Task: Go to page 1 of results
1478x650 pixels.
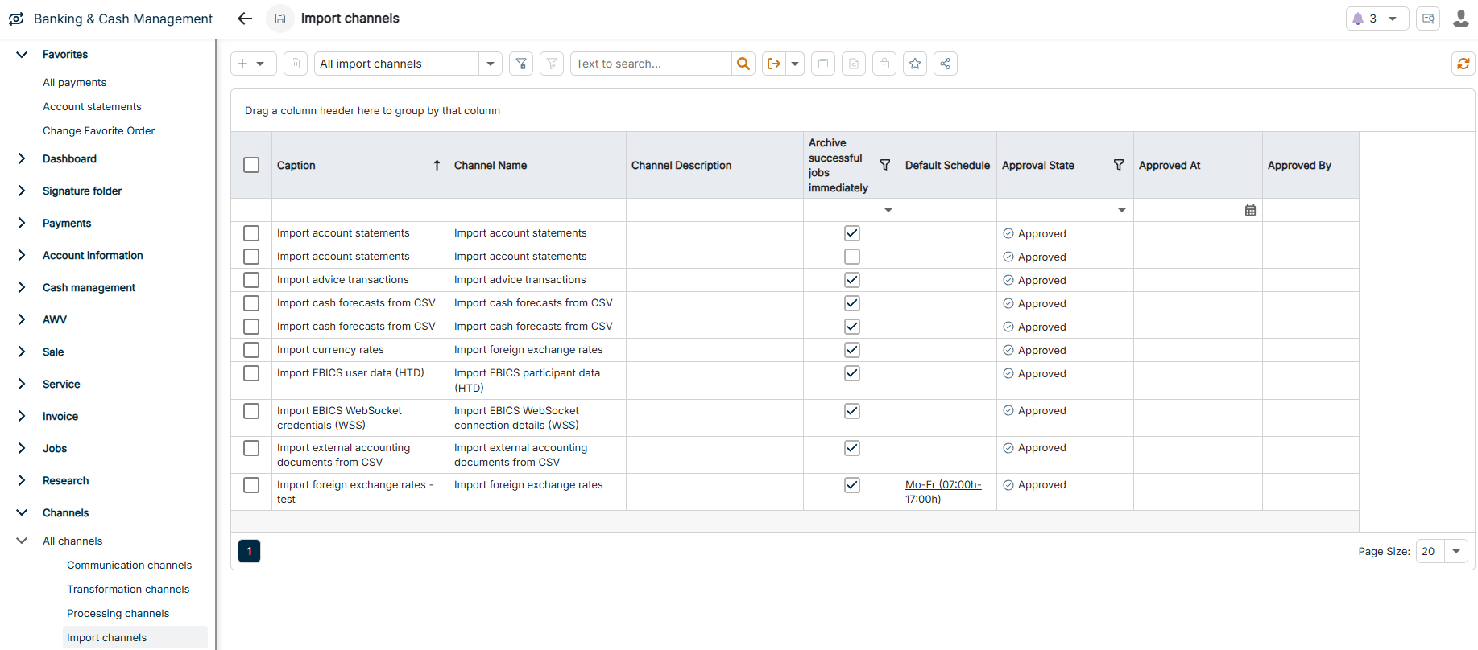Action: point(250,551)
